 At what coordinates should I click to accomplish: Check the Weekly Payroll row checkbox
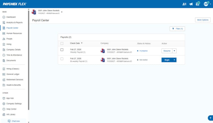[x=62, y=50]
